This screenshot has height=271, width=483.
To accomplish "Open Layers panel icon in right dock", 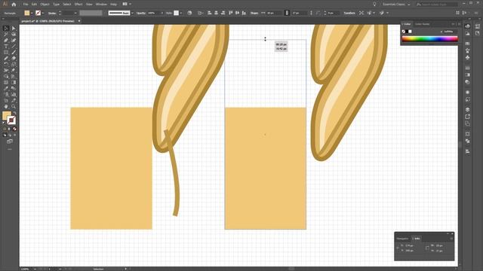I will (467, 109).
